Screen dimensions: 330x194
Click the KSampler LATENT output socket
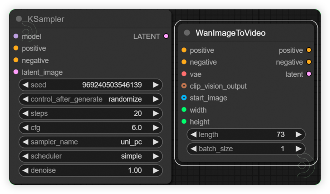pos(166,36)
